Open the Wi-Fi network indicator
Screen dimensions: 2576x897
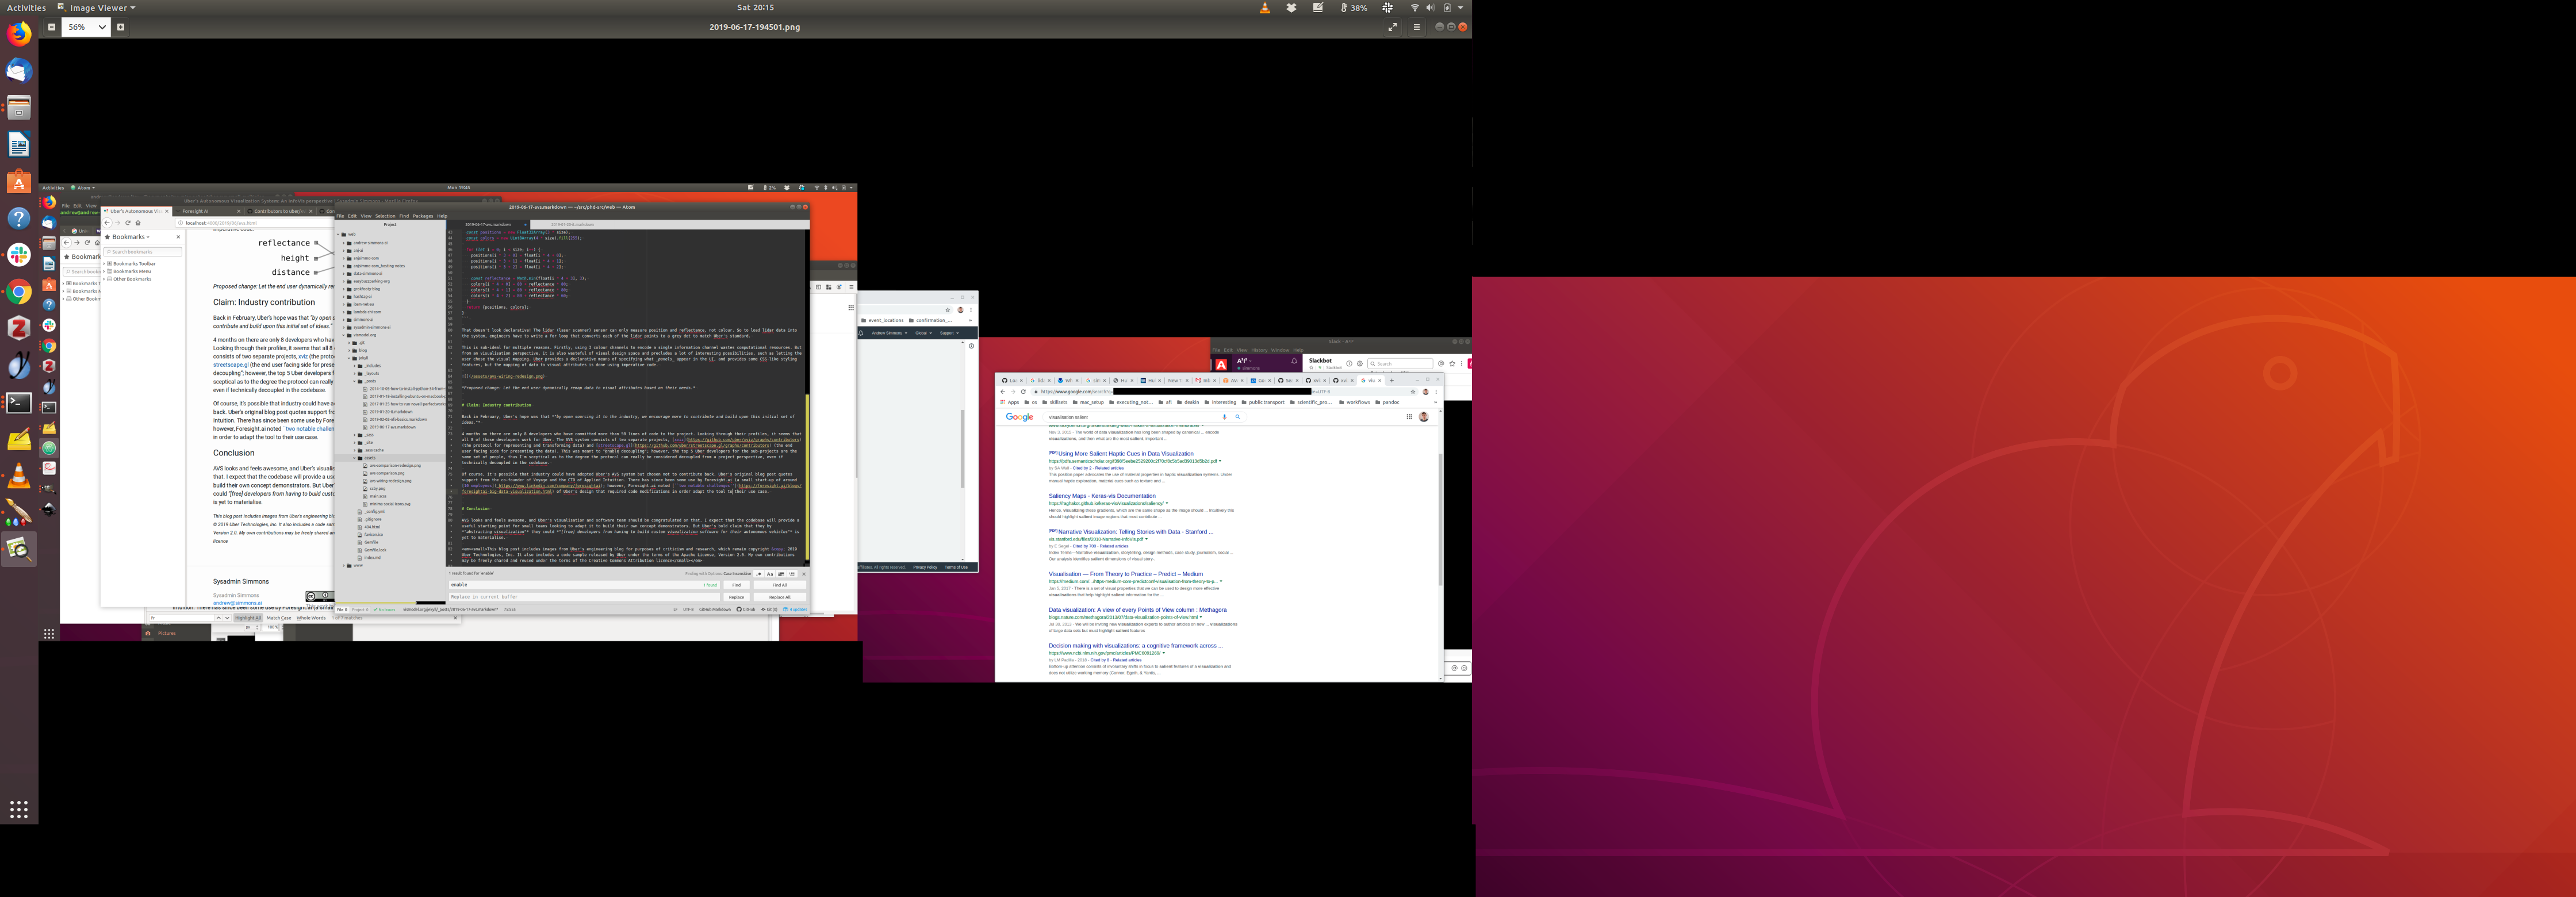1414,7
